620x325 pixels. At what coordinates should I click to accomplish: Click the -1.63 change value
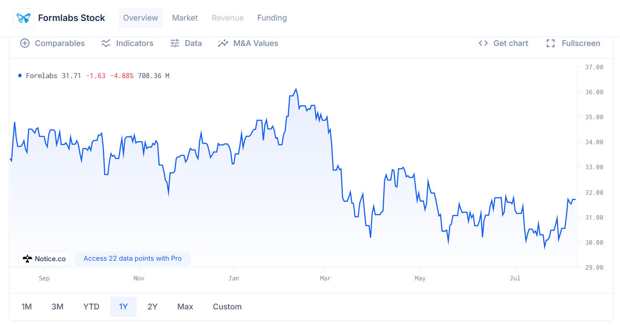pos(96,76)
